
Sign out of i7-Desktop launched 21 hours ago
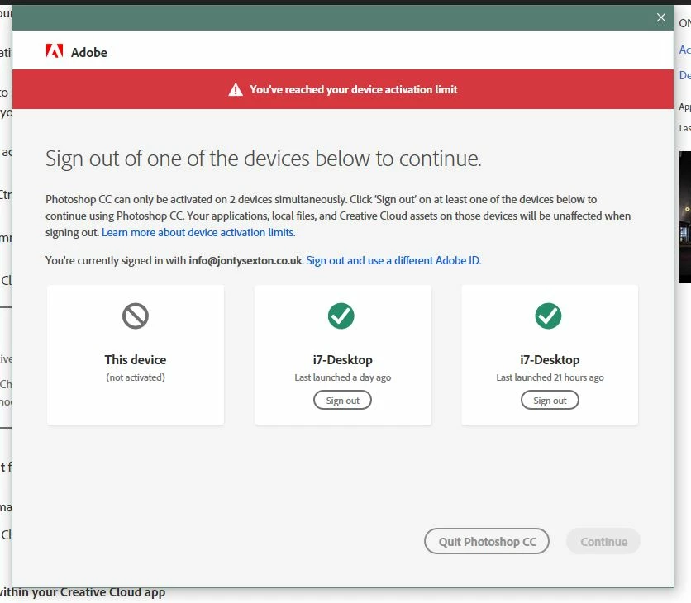(x=550, y=401)
